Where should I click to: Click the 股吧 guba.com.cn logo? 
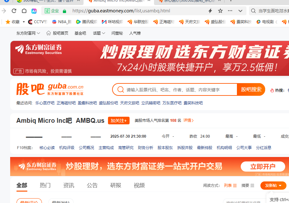pyautogui.click(x=50, y=89)
